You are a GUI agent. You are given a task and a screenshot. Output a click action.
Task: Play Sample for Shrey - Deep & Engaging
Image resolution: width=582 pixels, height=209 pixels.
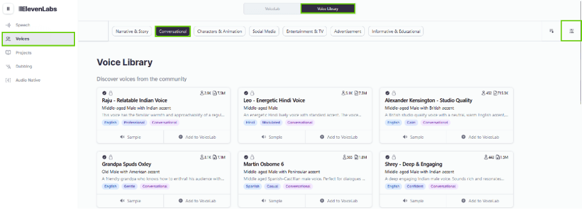(413, 200)
